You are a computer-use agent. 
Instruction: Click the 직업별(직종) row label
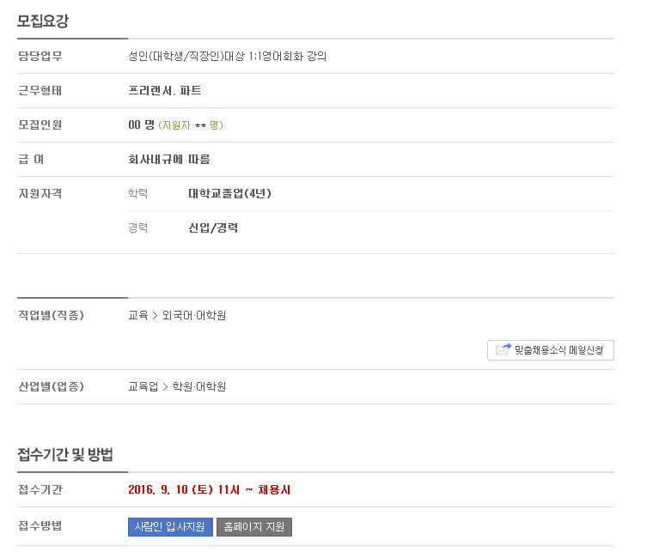click(52, 315)
